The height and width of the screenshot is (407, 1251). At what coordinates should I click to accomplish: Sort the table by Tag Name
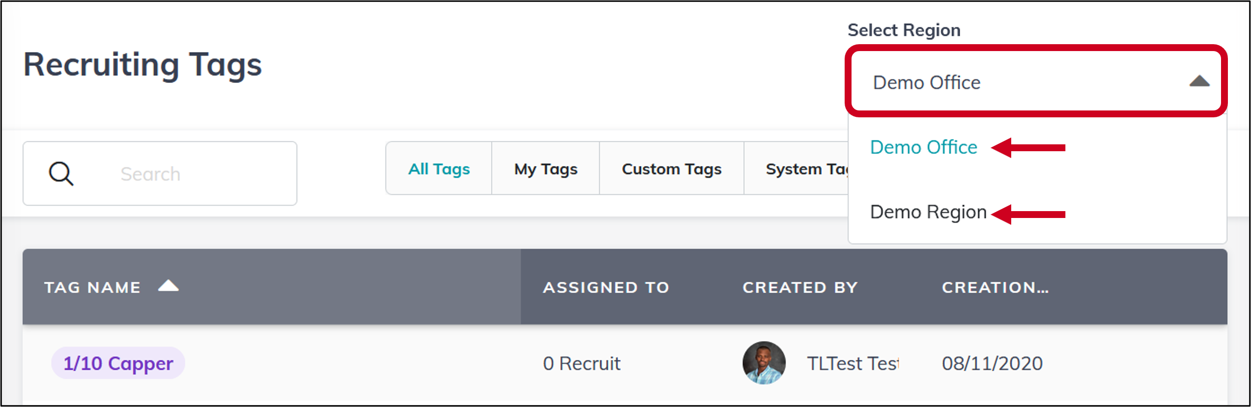pyautogui.click(x=92, y=287)
